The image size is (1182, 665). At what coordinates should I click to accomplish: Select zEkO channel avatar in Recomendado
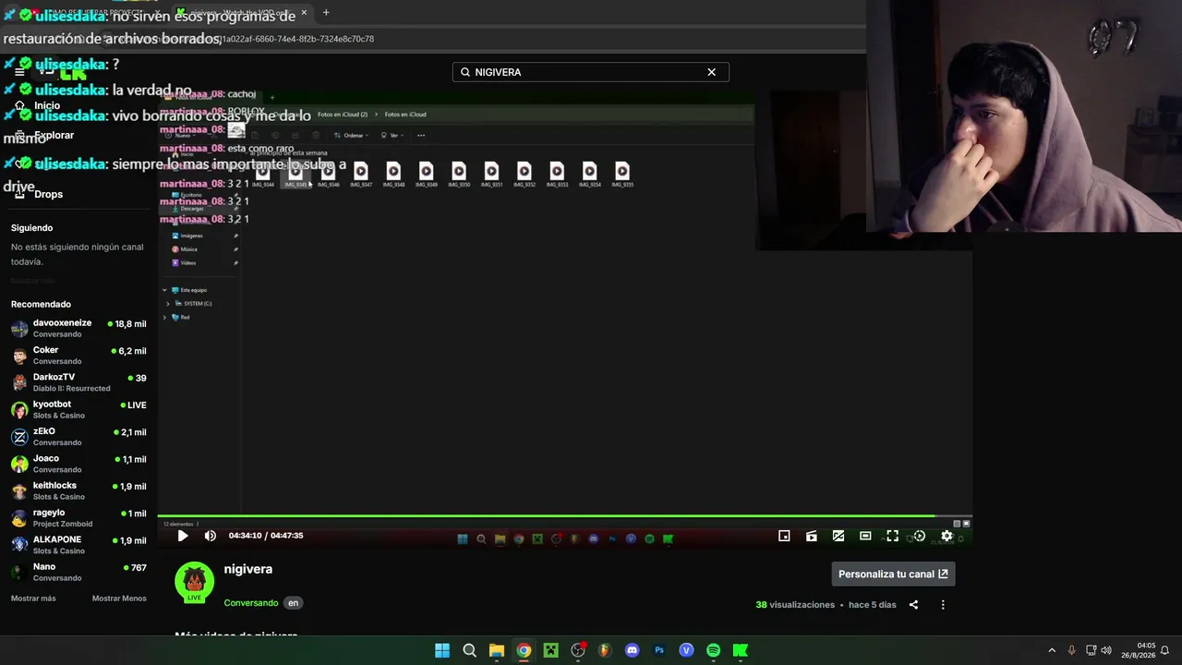[x=19, y=437]
